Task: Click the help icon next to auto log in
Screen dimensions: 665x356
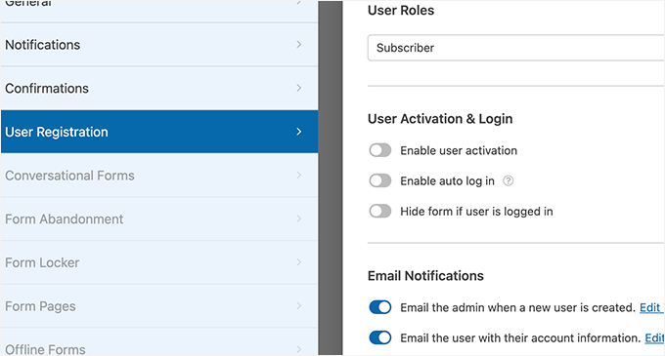Action: [x=509, y=181]
